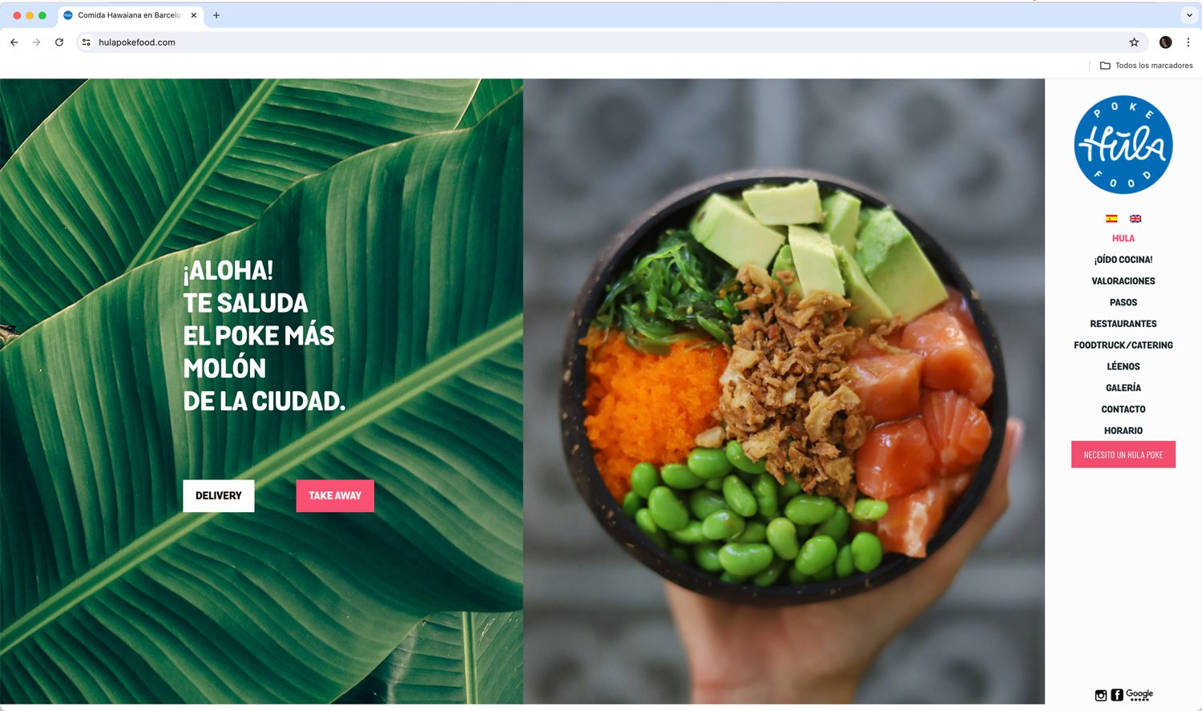Image resolution: width=1202 pixels, height=711 pixels.
Task: View site information icon in address bar
Action: coord(87,42)
